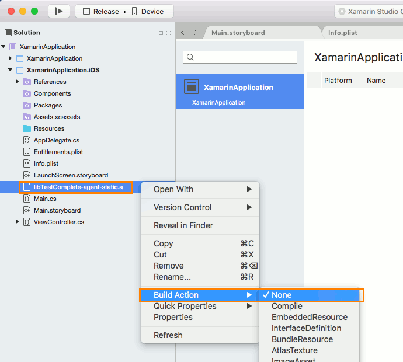The image size is (403, 362).
Task: Click the LaunchScreen.storyboard file icon
Action: point(27,175)
